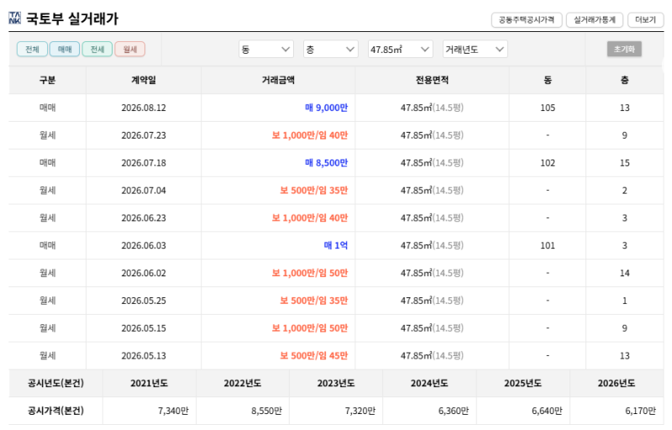Select the 매매 filter tab
Viewport: 672px width, 430px height.
pos(65,50)
